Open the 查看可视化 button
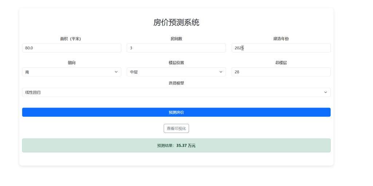Viewport: 373px width, 186px height. pyautogui.click(x=176, y=128)
